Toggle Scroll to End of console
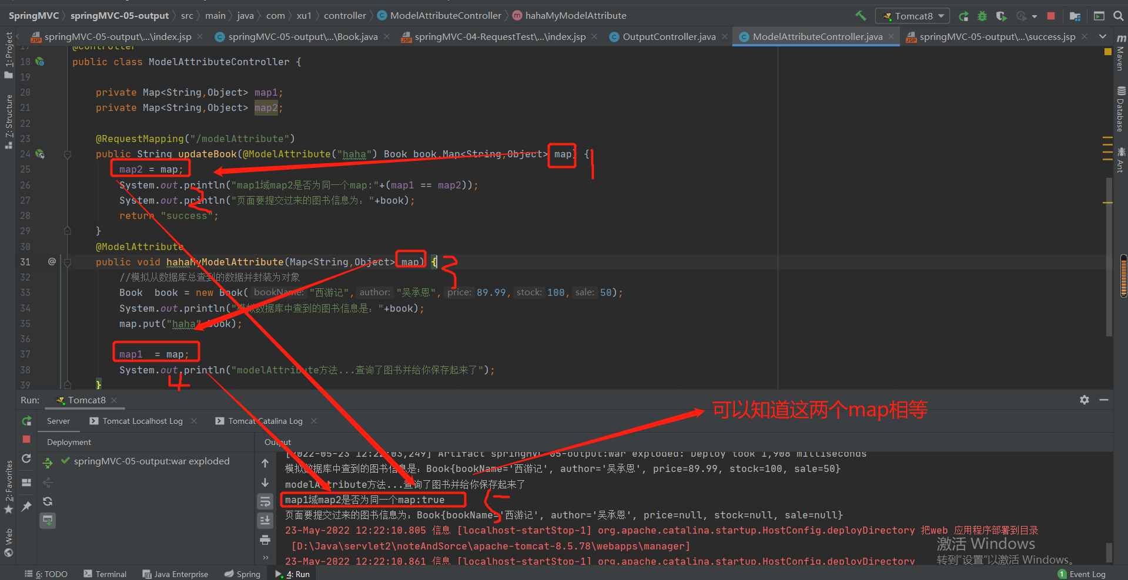Viewport: 1128px width, 580px height. click(x=265, y=520)
